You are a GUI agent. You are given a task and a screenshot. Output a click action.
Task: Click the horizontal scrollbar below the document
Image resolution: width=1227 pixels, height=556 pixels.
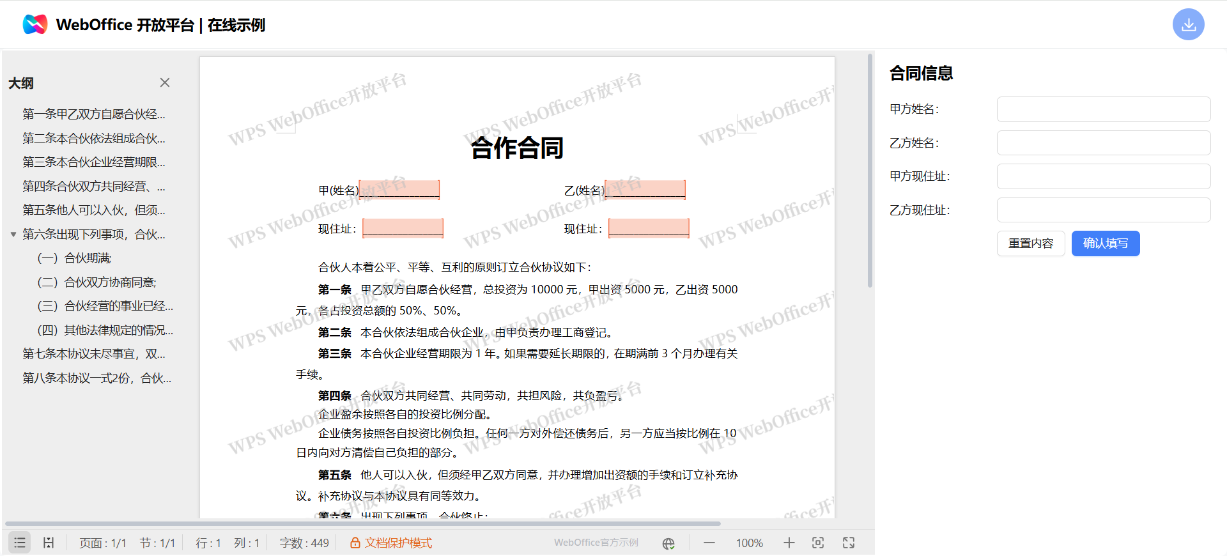point(363,523)
